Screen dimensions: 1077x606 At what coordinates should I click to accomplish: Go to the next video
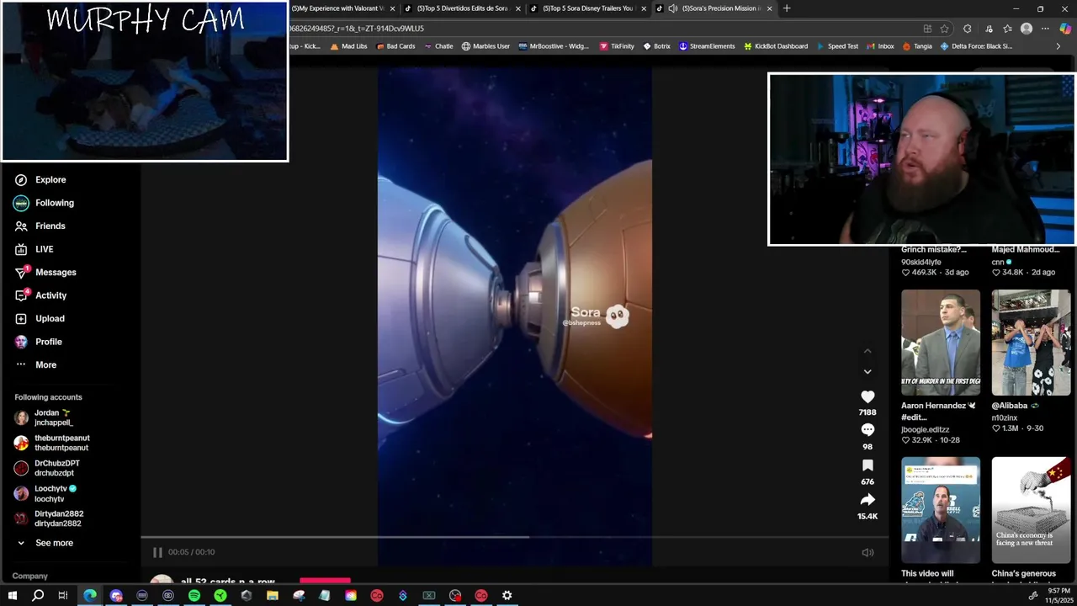tap(867, 371)
